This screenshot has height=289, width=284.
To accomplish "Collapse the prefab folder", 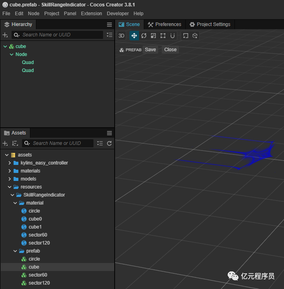I will (x=15, y=251).
